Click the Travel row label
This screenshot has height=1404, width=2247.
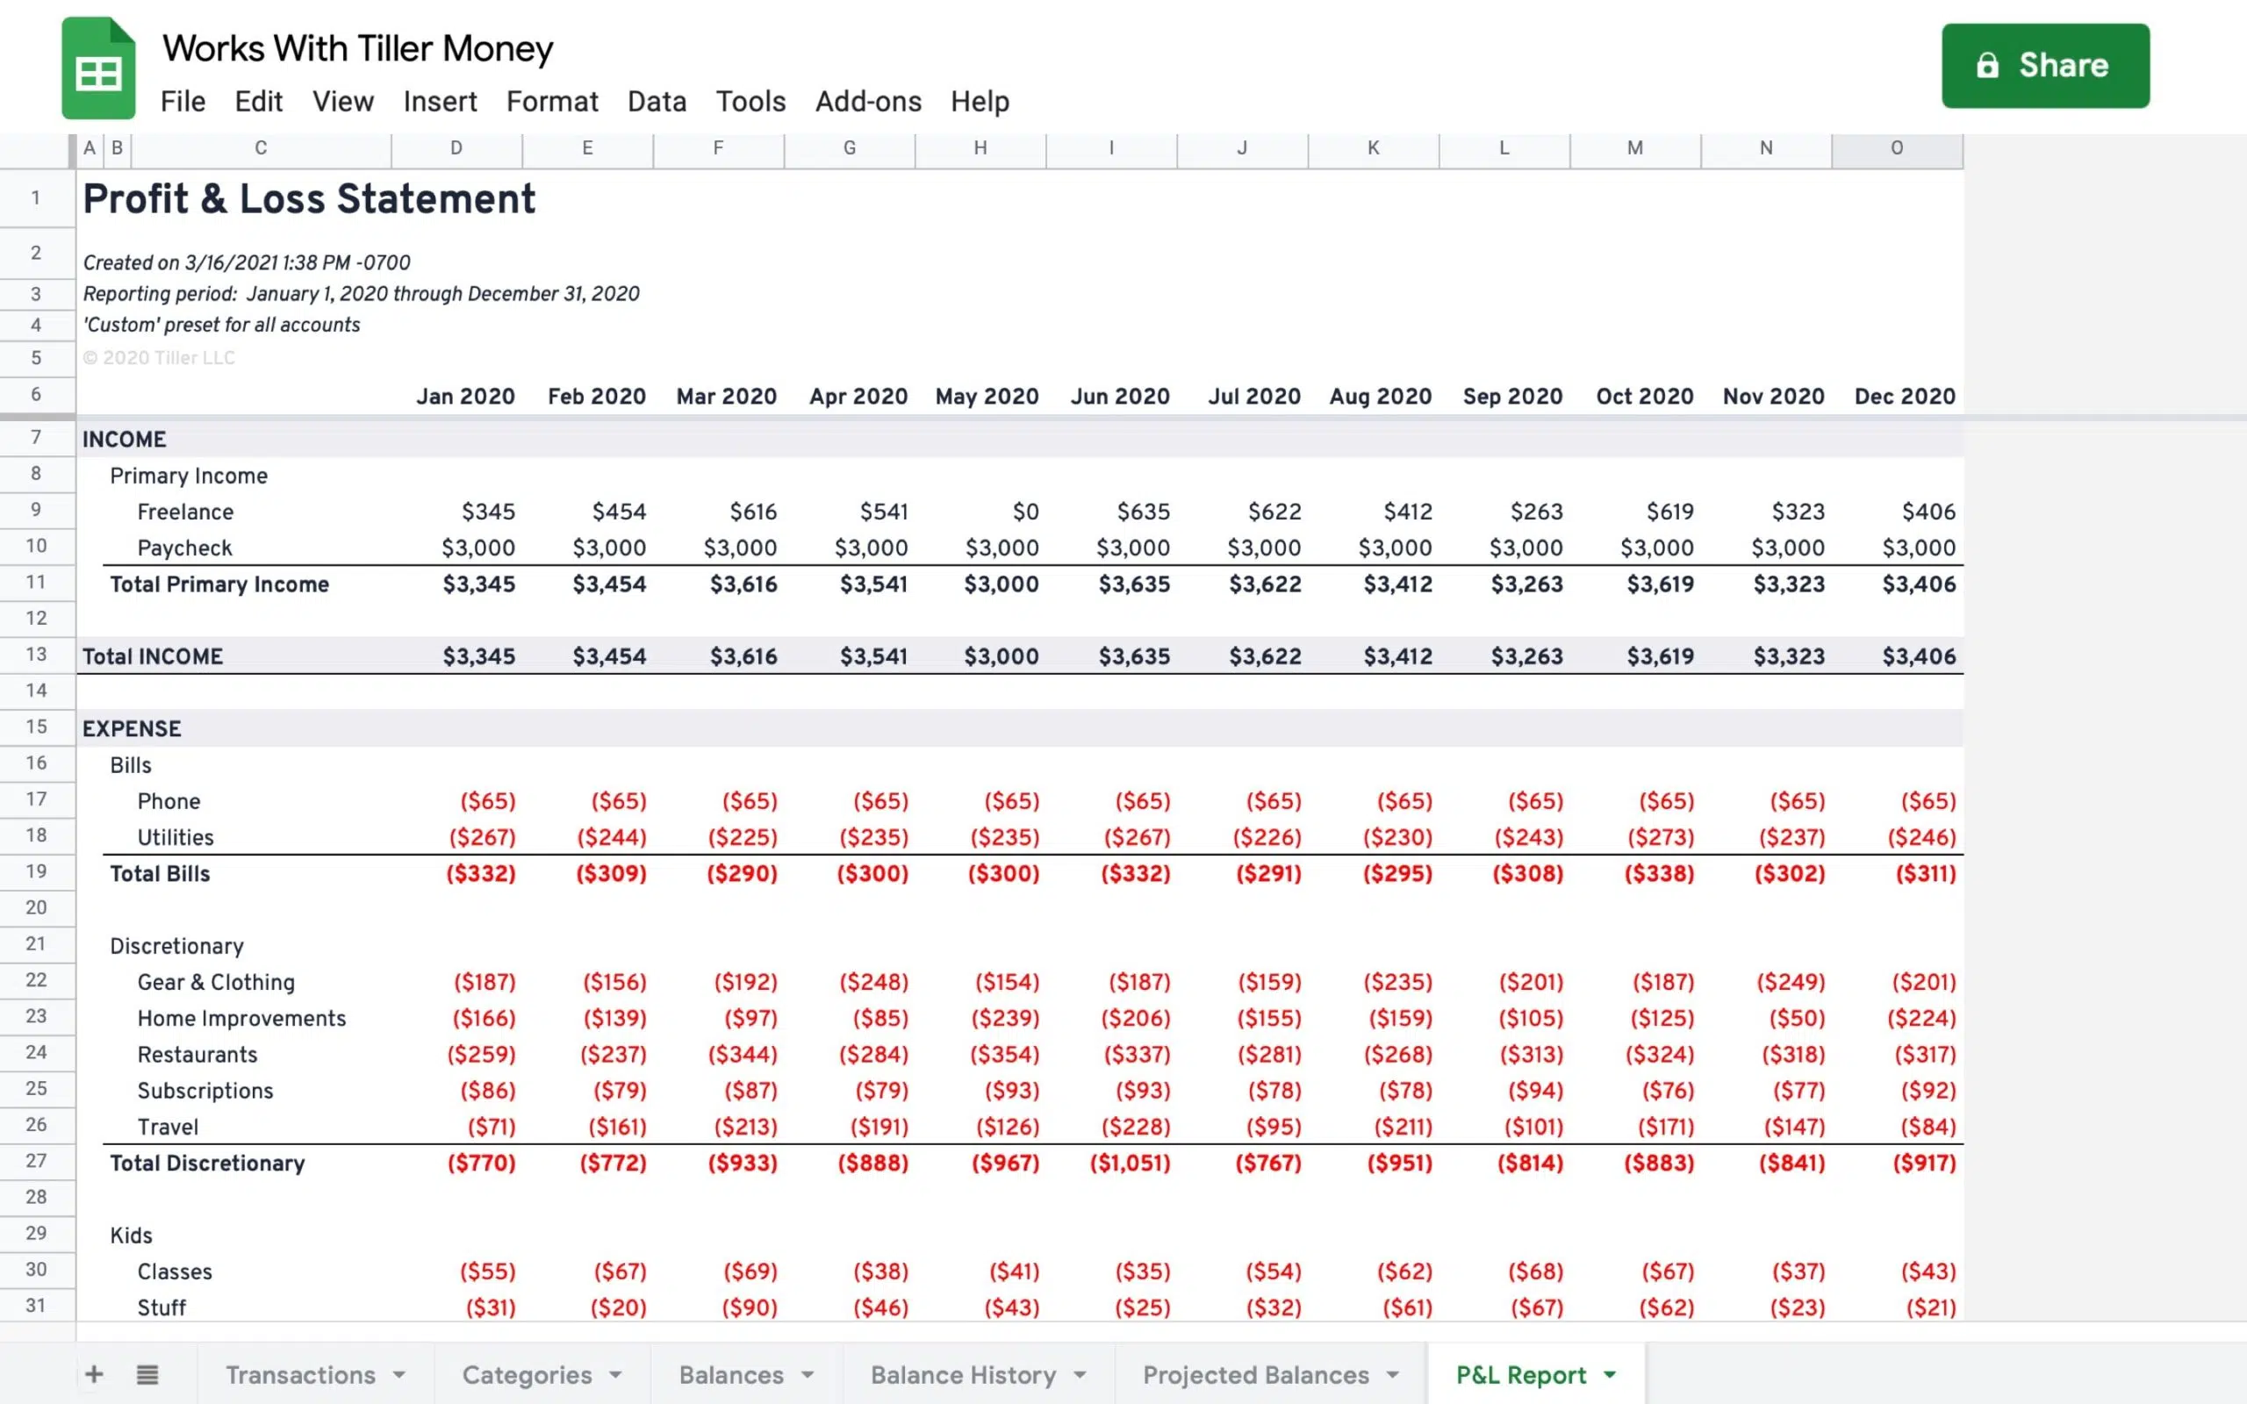click(168, 1128)
